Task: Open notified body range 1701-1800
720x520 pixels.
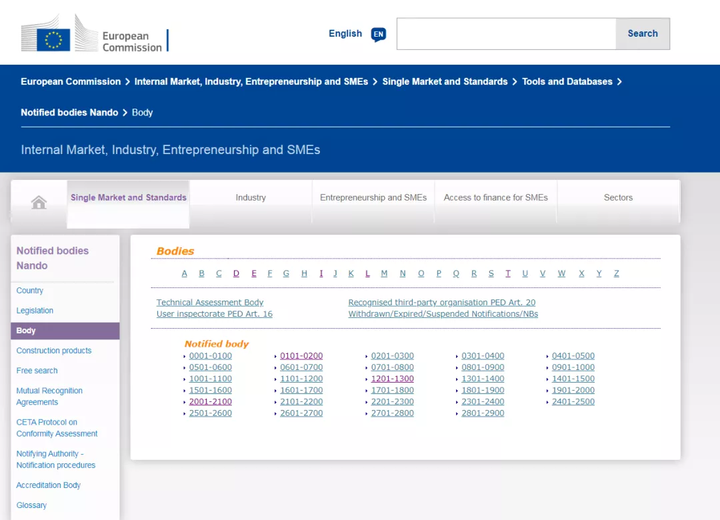Action: pos(392,390)
